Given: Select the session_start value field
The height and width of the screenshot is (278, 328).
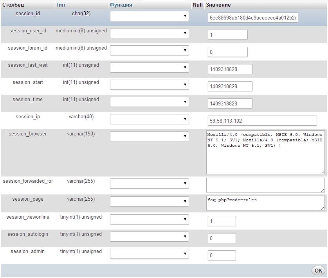Looking at the screenshot, I should tap(230, 86).
